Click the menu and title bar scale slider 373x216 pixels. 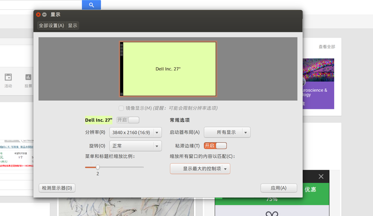114,167
